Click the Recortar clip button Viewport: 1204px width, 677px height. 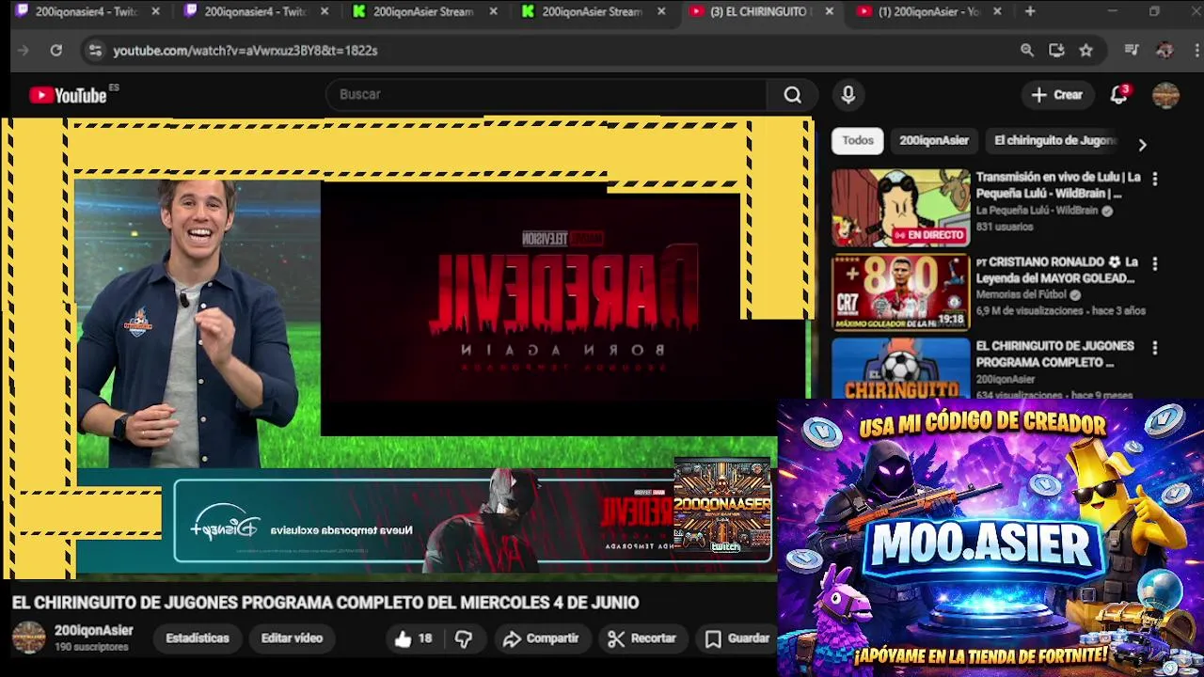click(642, 638)
